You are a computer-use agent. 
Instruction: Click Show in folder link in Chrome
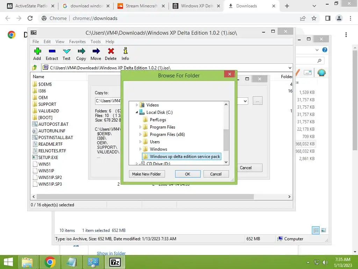click(111, 253)
